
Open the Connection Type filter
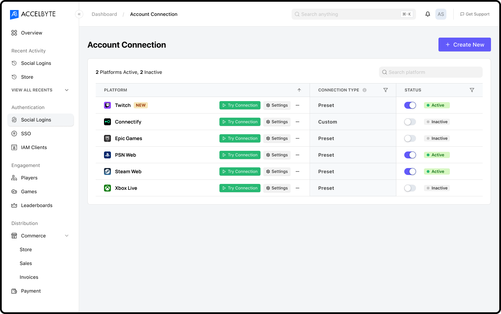(x=386, y=90)
